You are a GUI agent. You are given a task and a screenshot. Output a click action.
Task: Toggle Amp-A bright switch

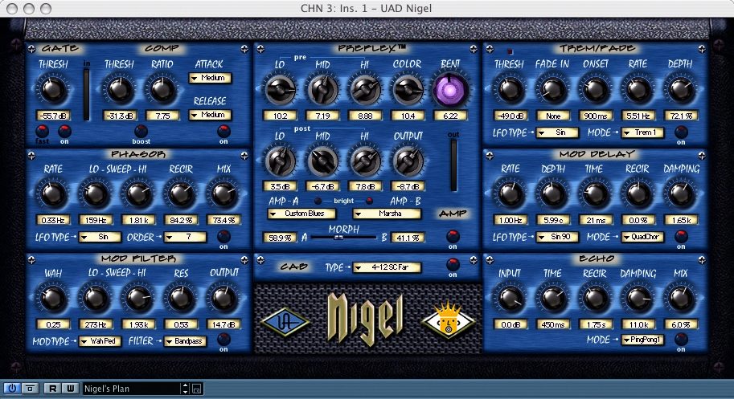[x=318, y=201]
